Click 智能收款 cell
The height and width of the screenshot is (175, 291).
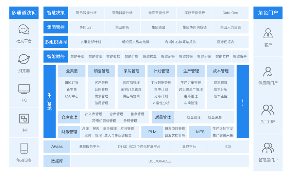tap(113, 57)
